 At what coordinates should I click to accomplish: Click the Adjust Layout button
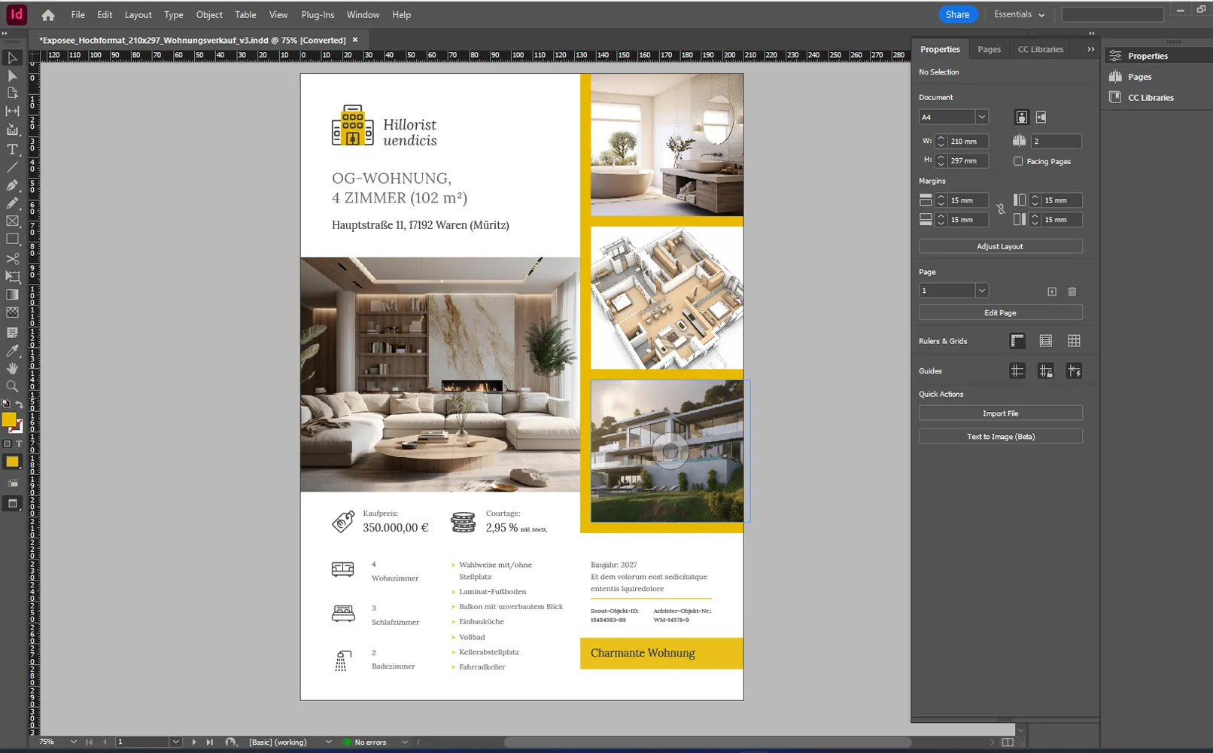[1000, 246]
